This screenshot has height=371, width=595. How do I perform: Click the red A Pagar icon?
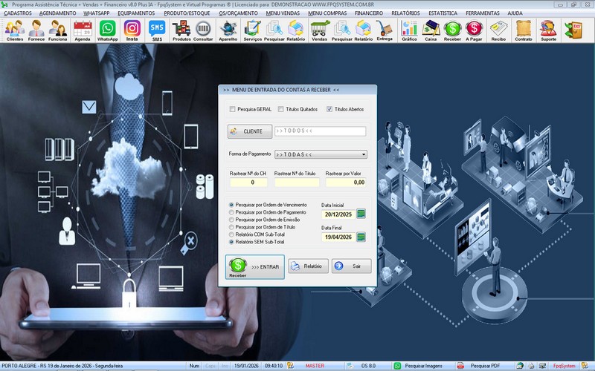point(474,30)
